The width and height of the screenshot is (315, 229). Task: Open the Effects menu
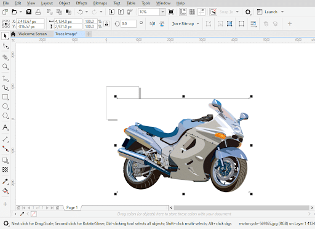[82, 3]
